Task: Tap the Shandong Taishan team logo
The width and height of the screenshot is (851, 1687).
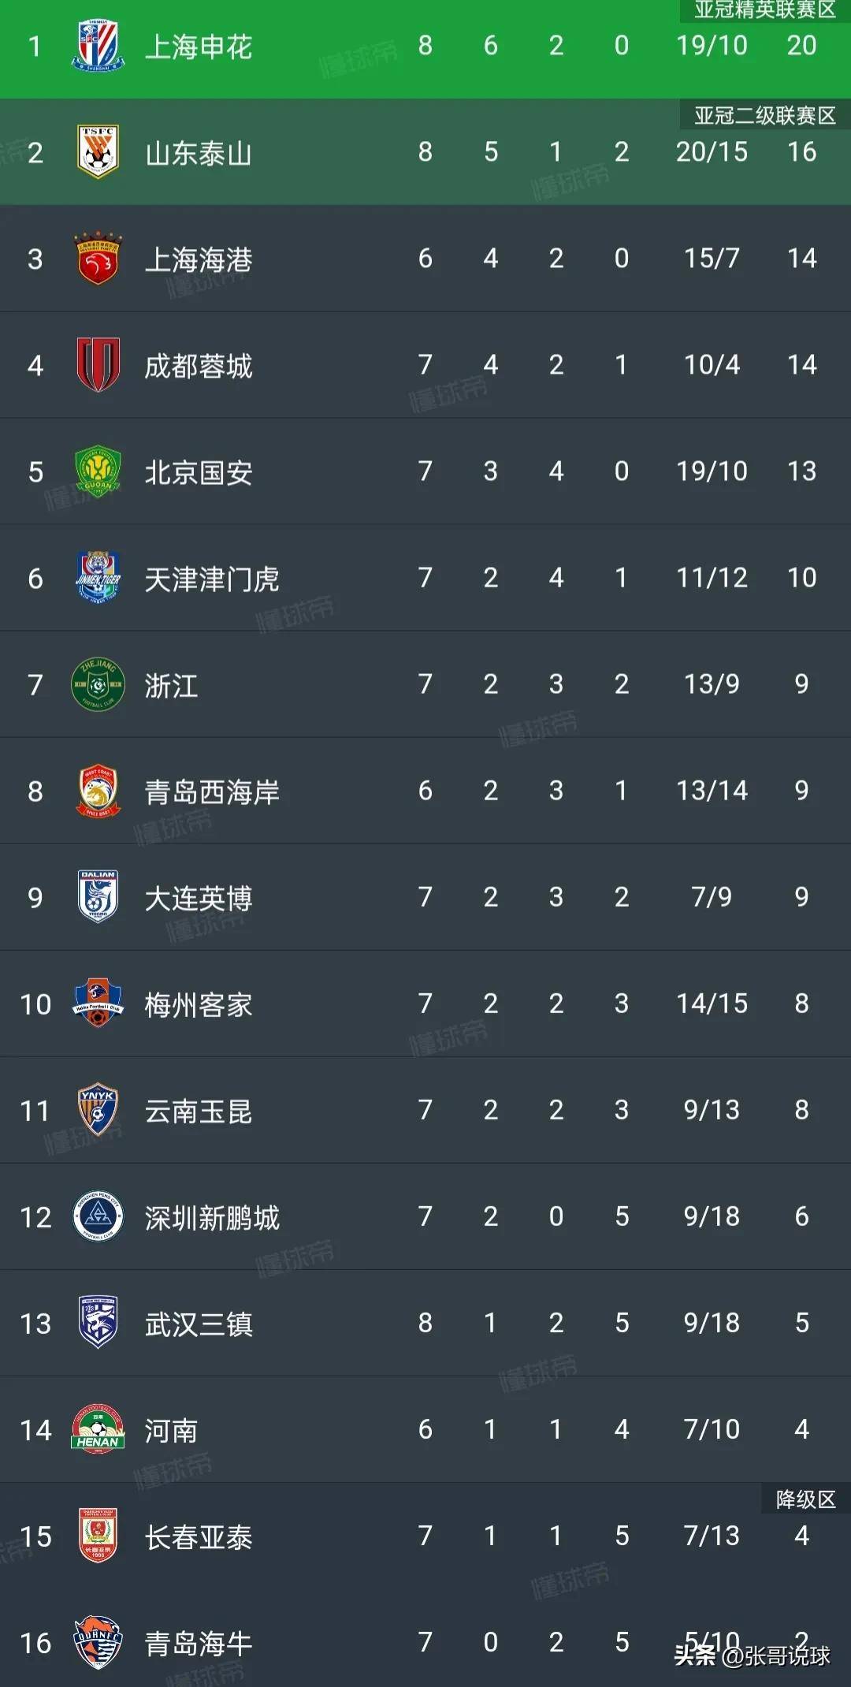Action: tap(98, 152)
